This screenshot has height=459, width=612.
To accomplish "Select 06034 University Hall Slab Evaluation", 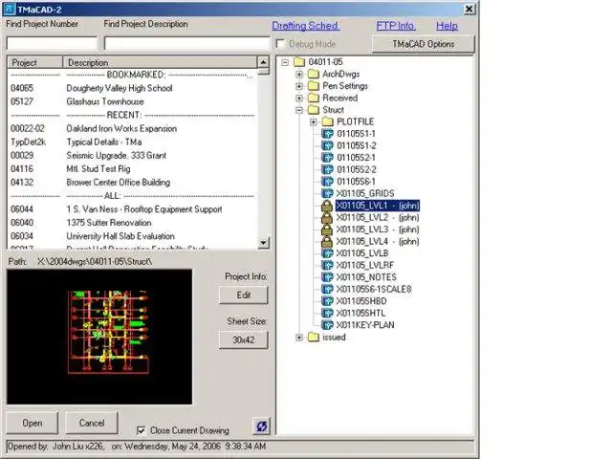I will tap(132, 236).
